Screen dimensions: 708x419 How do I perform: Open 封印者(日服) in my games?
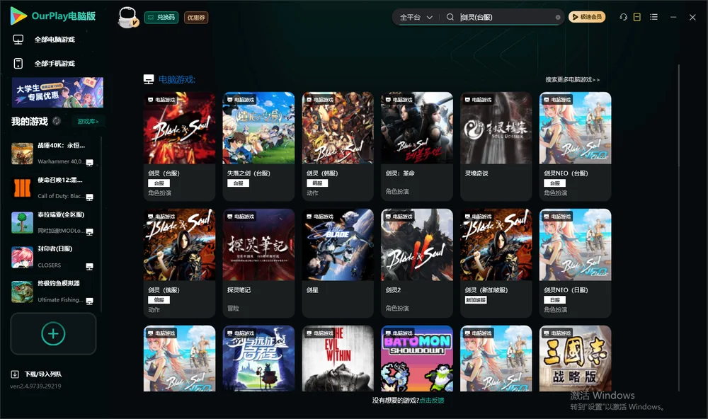[x=52, y=257]
